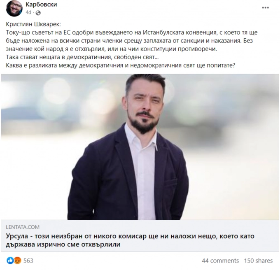The height and width of the screenshot is (270, 280).
Task: Open the link preview photo of bearded man
Action: pos(140,147)
